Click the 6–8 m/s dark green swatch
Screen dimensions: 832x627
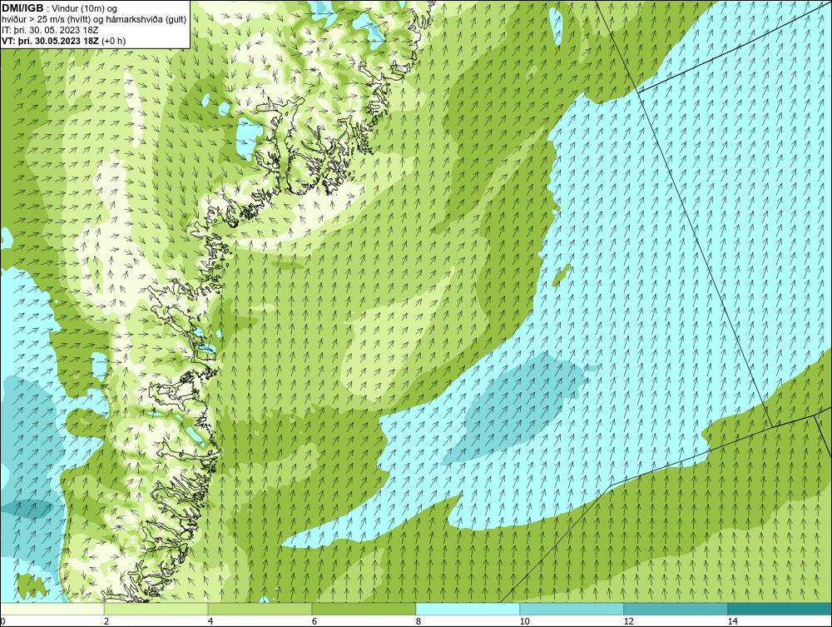364,609
